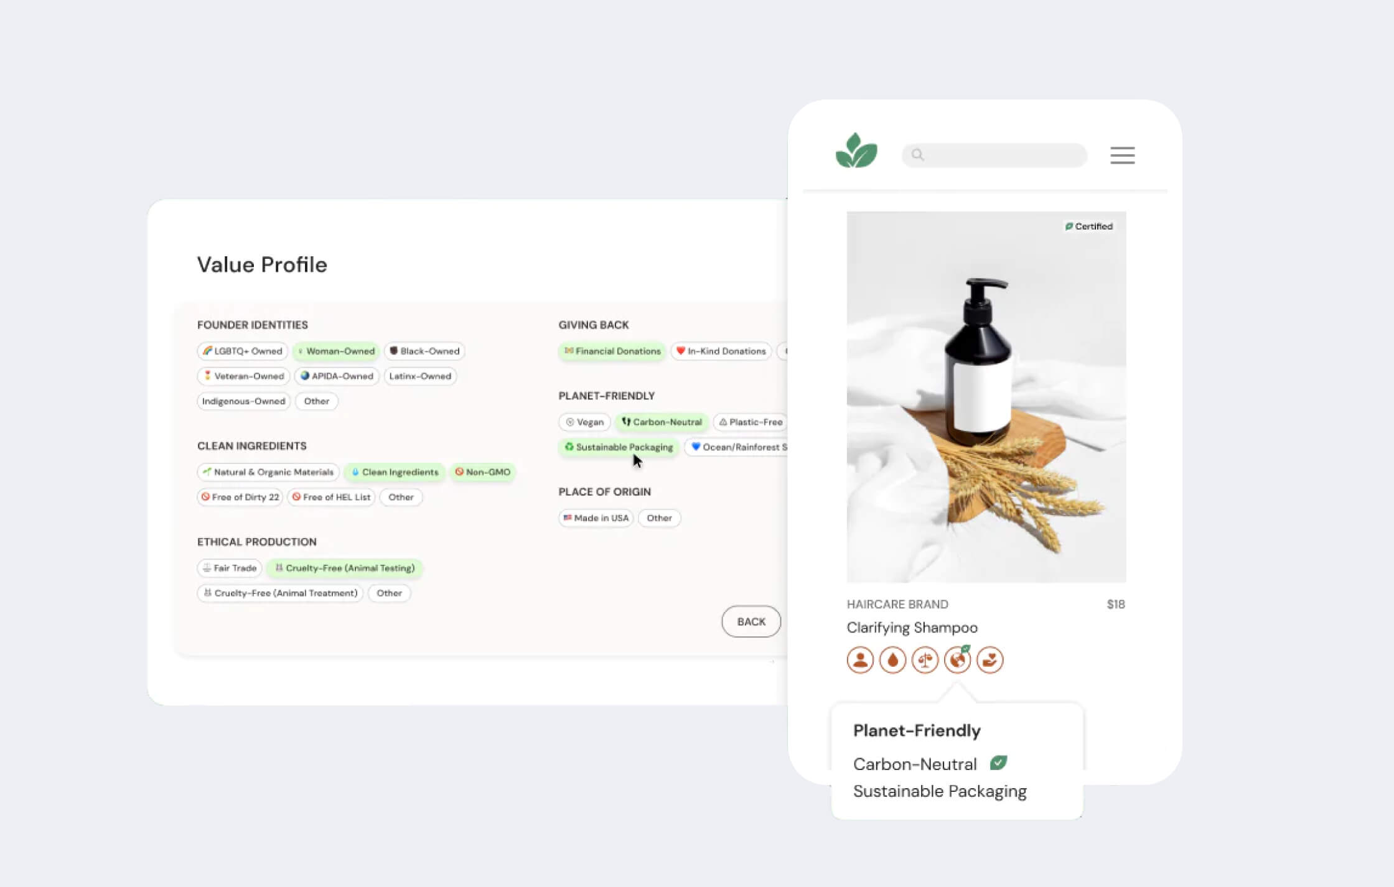
Task: Select the Made in USA tag
Action: pos(596,518)
